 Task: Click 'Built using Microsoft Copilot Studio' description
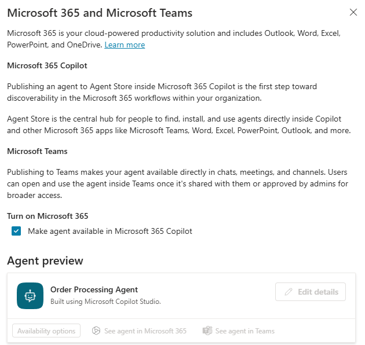tap(105, 302)
